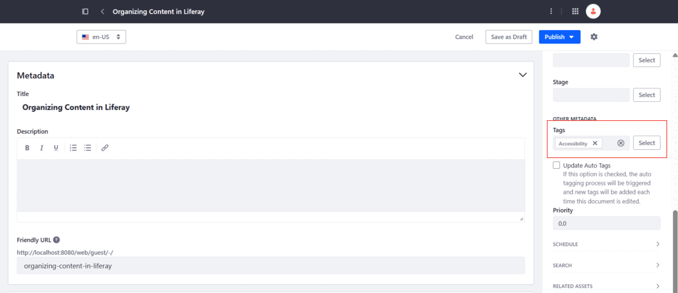Toggle the product menu sidebar icon
Image resolution: width=678 pixels, height=293 pixels.
click(x=85, y=12)
